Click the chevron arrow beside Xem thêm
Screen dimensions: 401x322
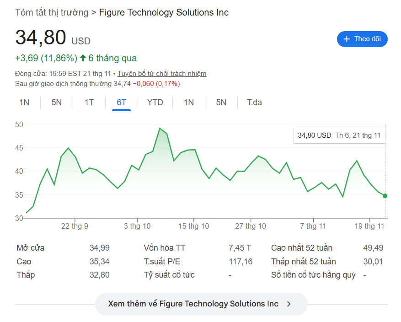click(289, 304)
